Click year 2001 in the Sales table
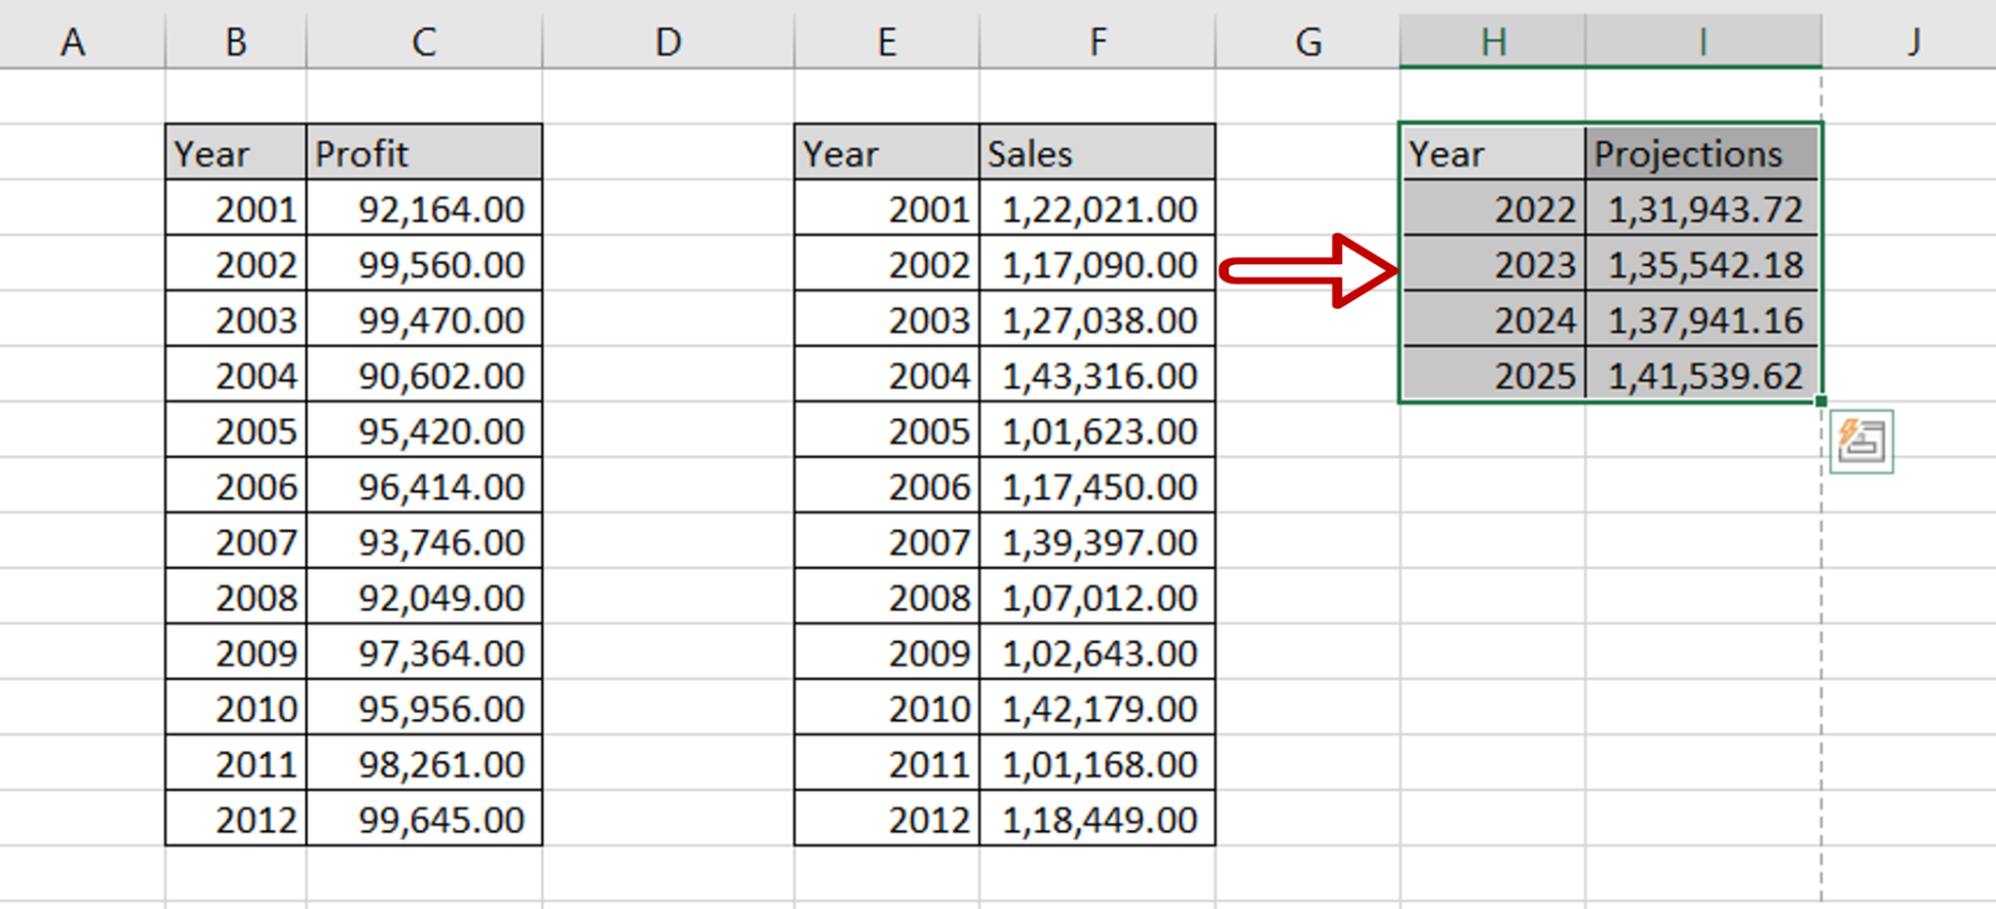The height and width of the screenshot is (909, 1996). [887, 208]
